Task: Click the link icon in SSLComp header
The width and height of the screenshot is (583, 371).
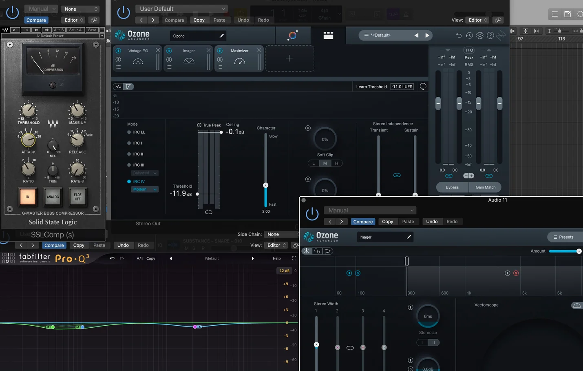Action: tap(94, 20)
